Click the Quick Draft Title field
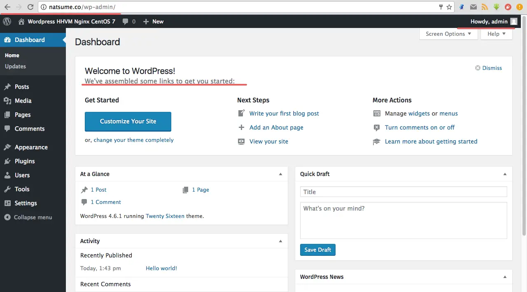The width and height of the screenshot is (527, 292). pyautogui.click(x=403, y=192)
